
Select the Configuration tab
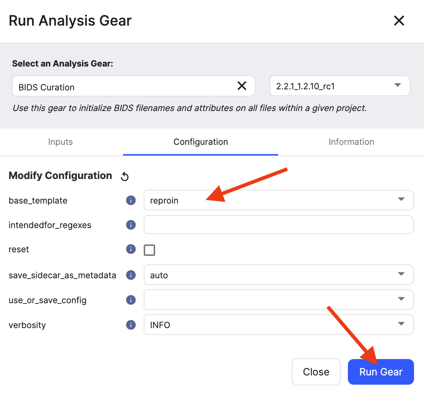pos(201,142)
